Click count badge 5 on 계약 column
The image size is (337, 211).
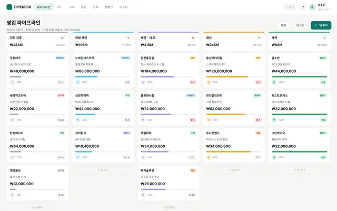coord(324,38)
